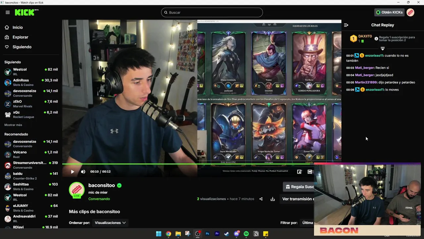Click the floating webcam preview labeled BACON
The image size is (424, 239).
[367, 200]
